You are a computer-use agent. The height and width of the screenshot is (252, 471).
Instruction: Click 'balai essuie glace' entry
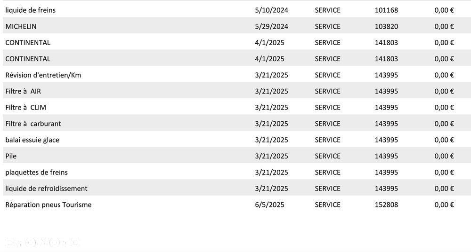(32, 140)
